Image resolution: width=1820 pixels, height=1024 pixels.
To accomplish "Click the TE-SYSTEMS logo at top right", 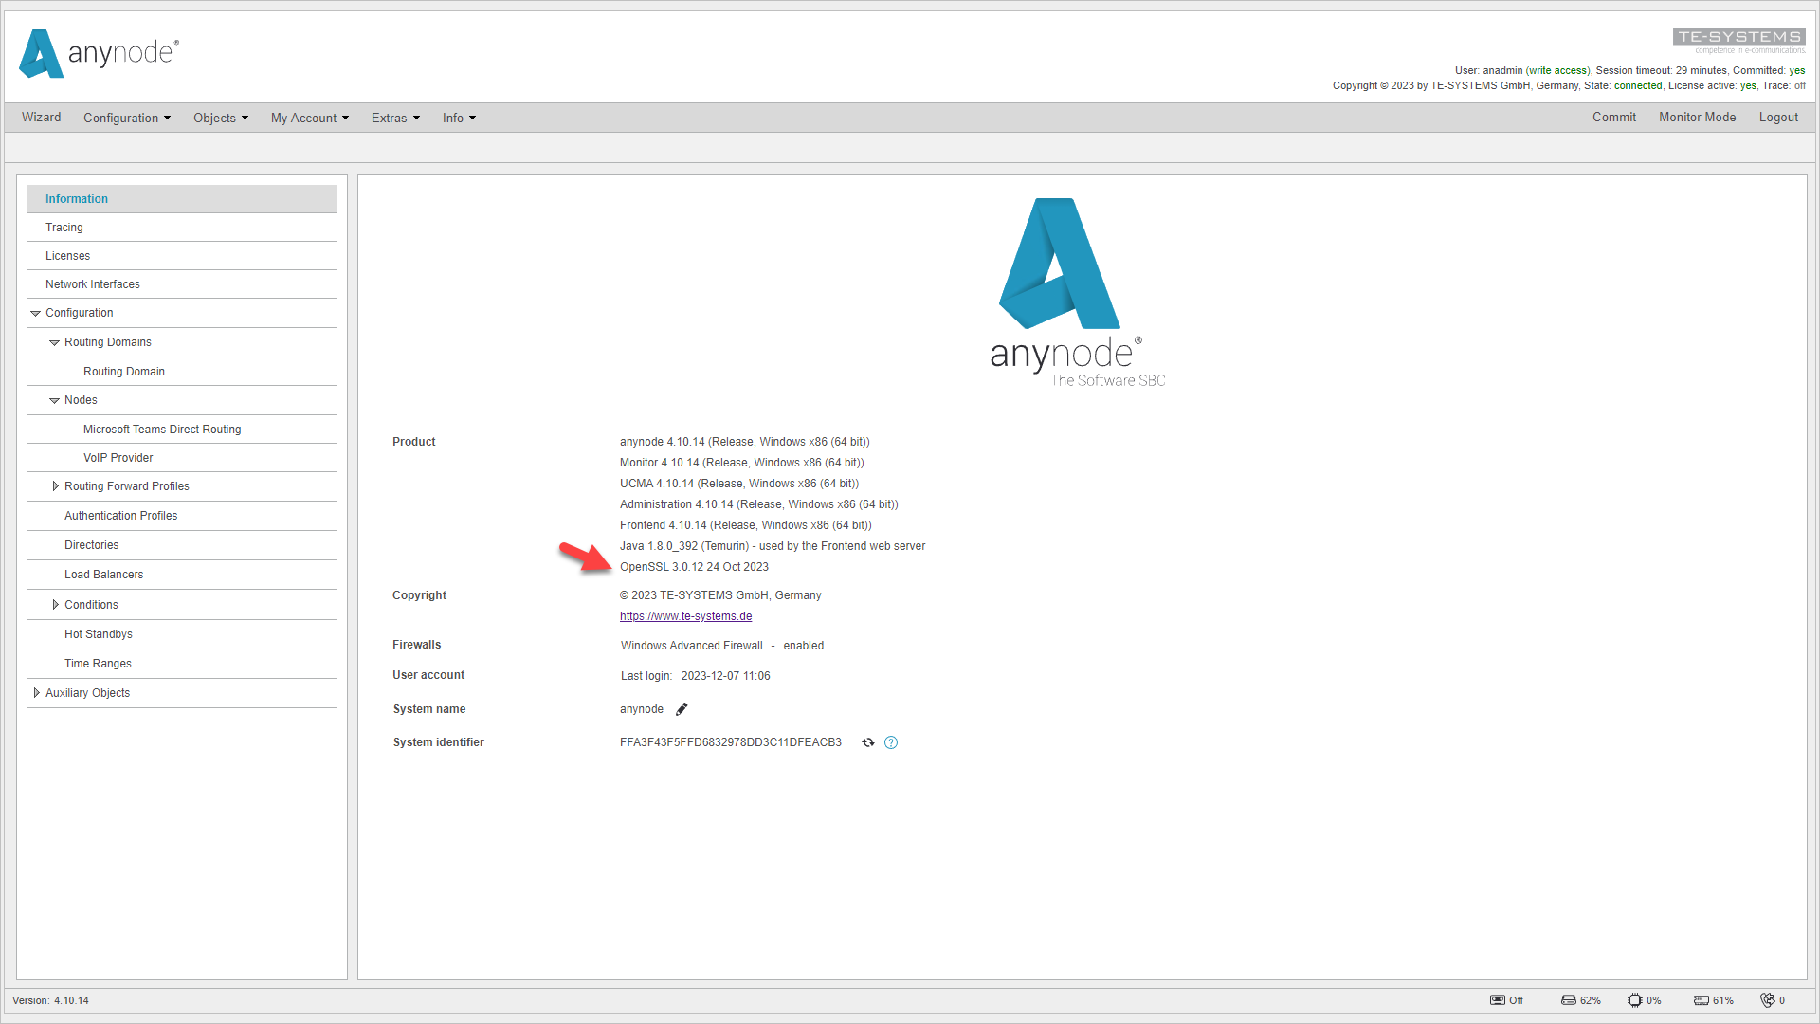I will [x=1739, y=41].
